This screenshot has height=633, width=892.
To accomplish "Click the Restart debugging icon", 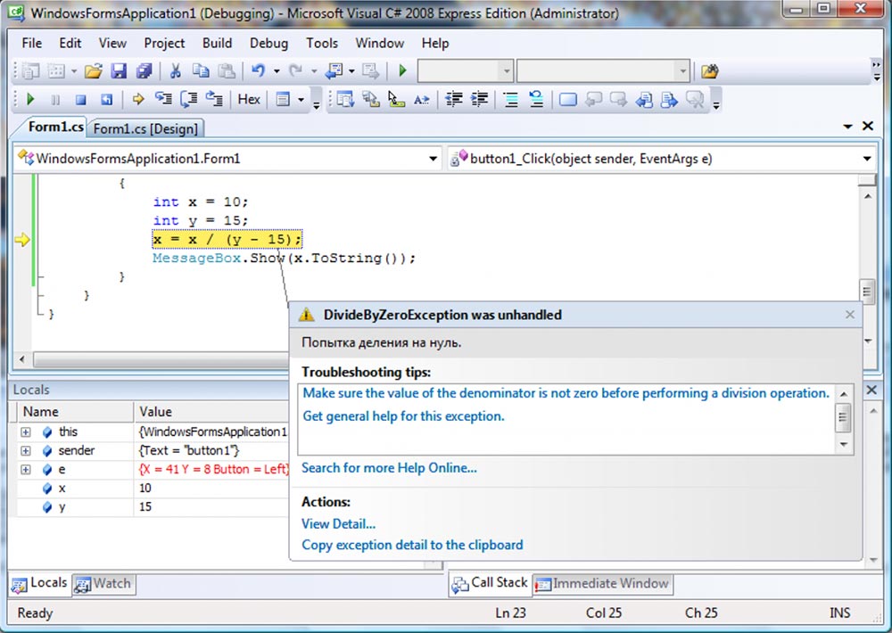I will [106, 100].
